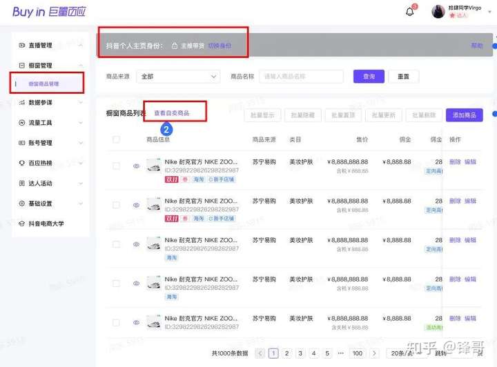Screen dimensions: 497x367
Task: Click the 批量隐藏 button
Action: coord(303,115)
